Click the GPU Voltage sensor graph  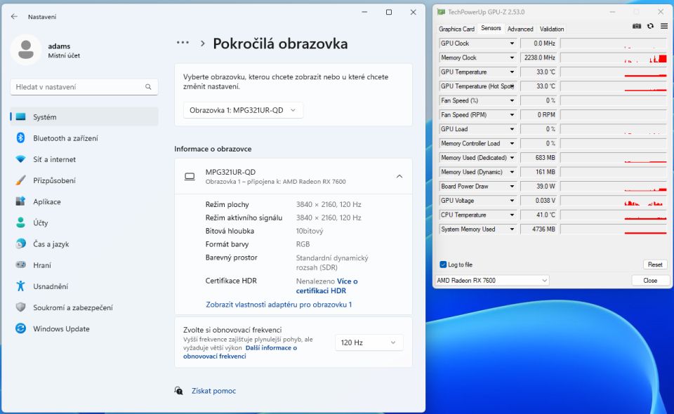pos(614,201)
